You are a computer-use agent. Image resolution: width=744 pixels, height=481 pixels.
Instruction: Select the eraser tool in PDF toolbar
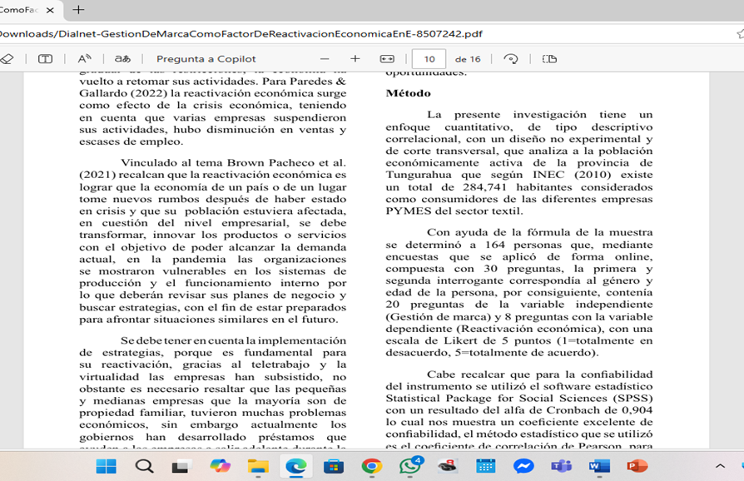pyautogui.click(x=7, y=59)
